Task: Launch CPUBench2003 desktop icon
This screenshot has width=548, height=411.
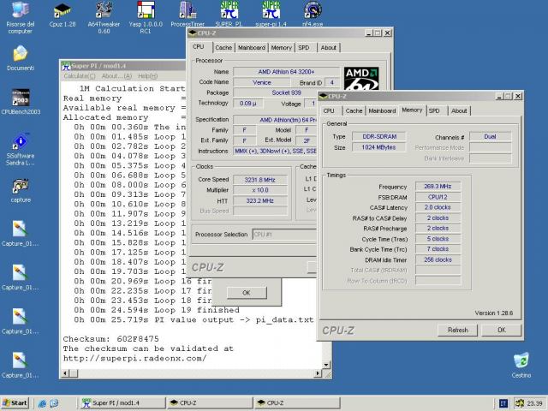Action: [x=21, y=102]
